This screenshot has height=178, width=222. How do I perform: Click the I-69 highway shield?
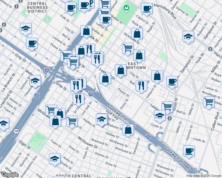pyautogui.click(x=37, y=95)
